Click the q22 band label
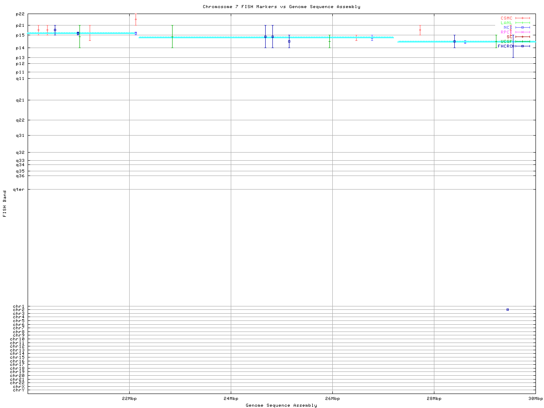Viewport: 544px width, 408px height. click(20, 120)
